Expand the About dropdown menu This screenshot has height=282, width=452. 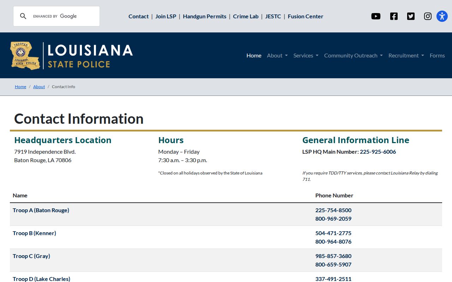[x=277, y=55]
